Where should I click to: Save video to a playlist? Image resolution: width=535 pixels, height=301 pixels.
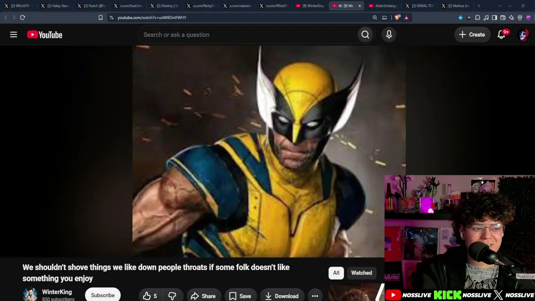(x=240, y=296)
